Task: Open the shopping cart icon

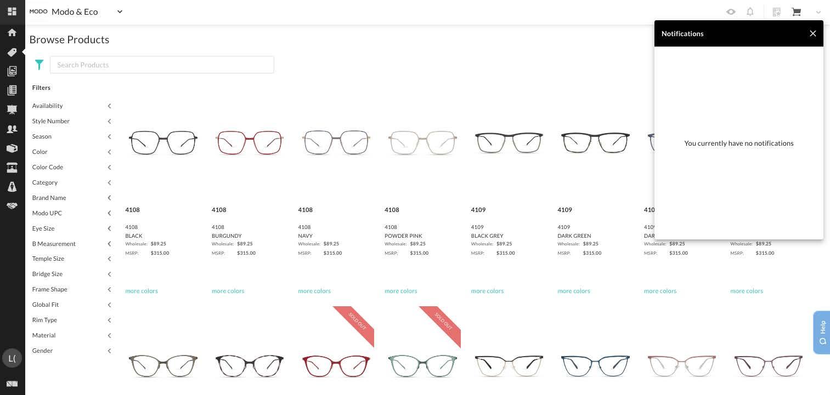Action: [796, 12]
